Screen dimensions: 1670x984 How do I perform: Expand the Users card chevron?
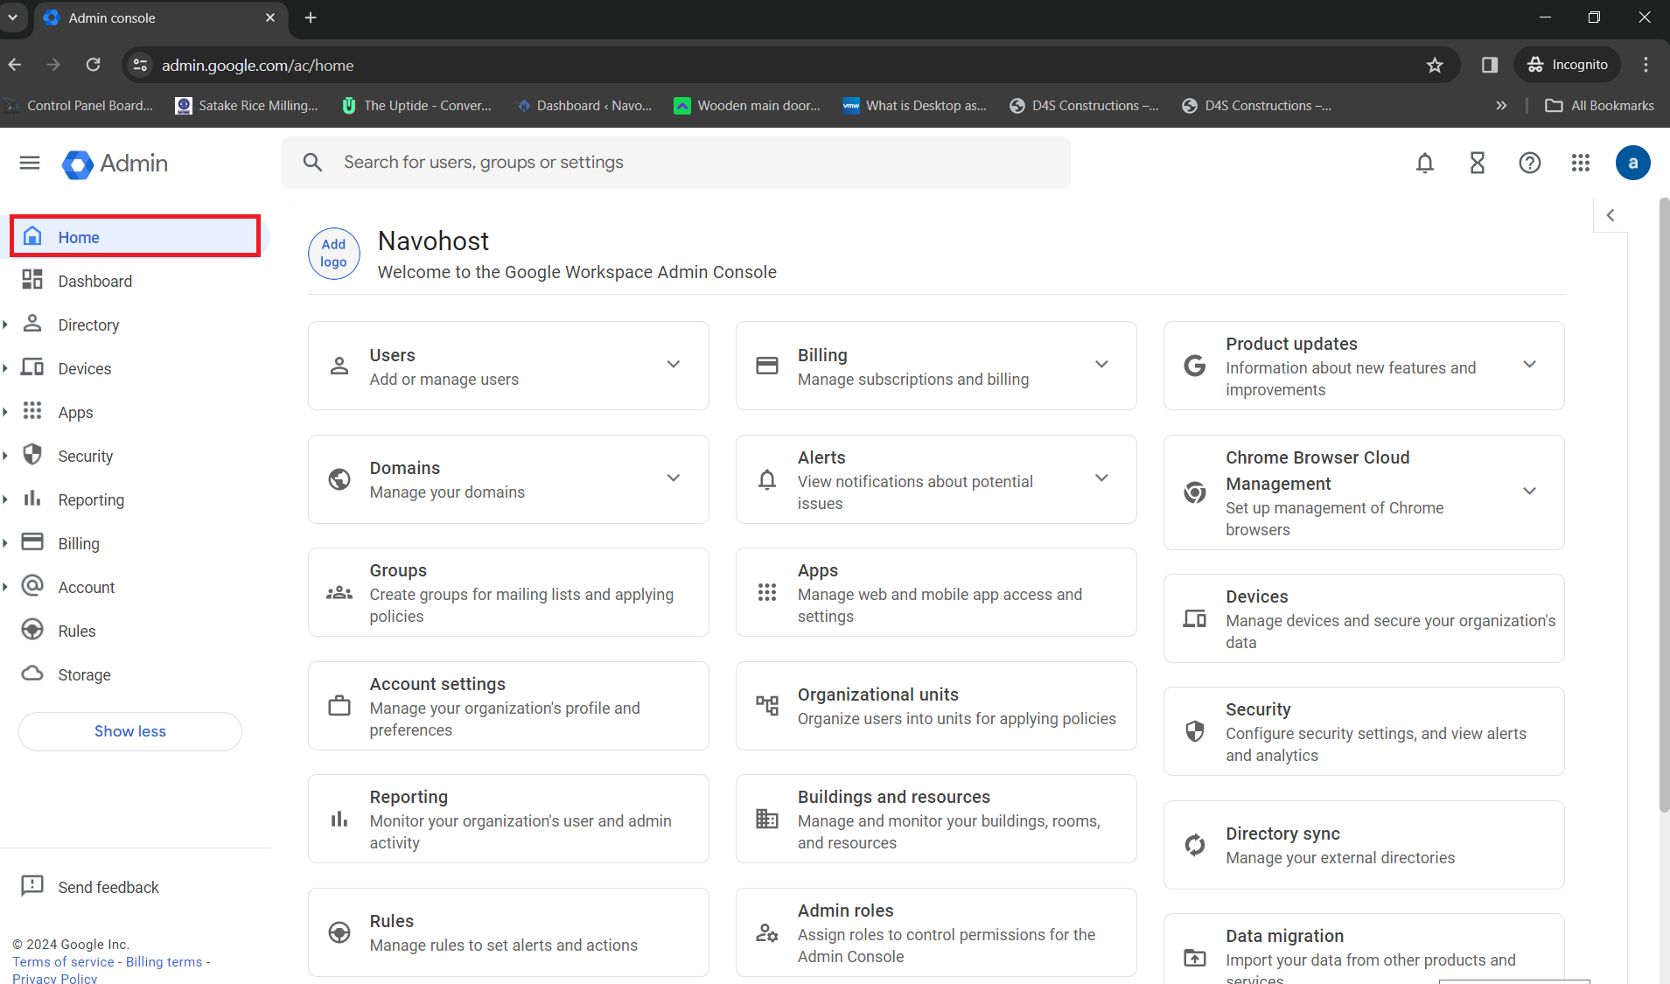[x=674, y=365]
